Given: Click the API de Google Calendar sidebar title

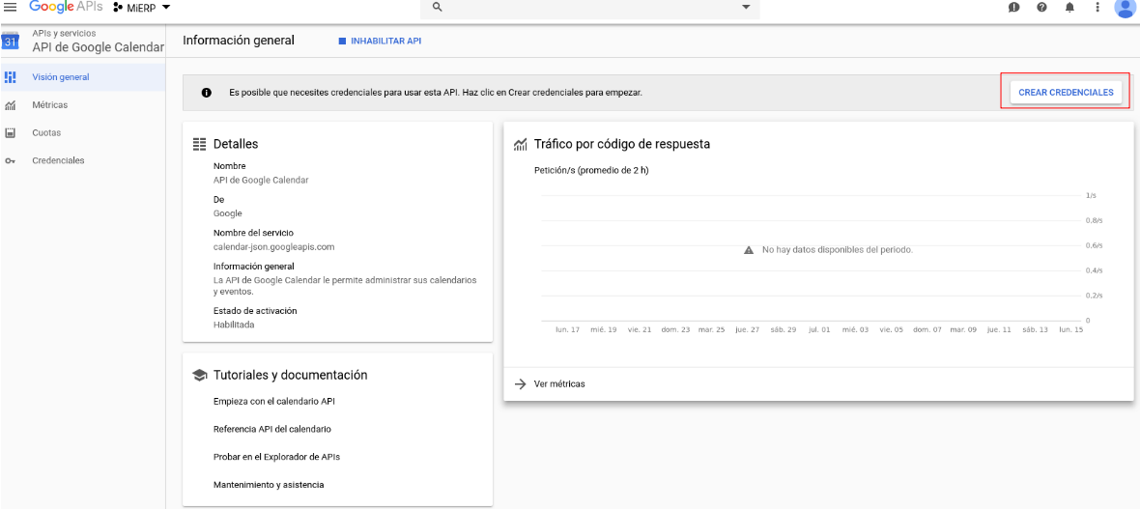Looking at the screenshot, I should pos(99,47).
